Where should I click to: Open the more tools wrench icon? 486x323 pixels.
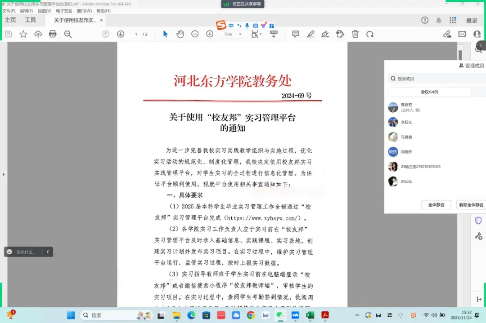click(x=478, y=236)
